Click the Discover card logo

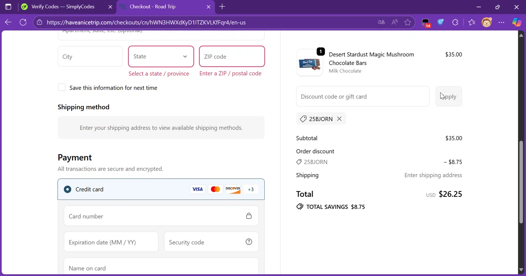pos(233,189)
